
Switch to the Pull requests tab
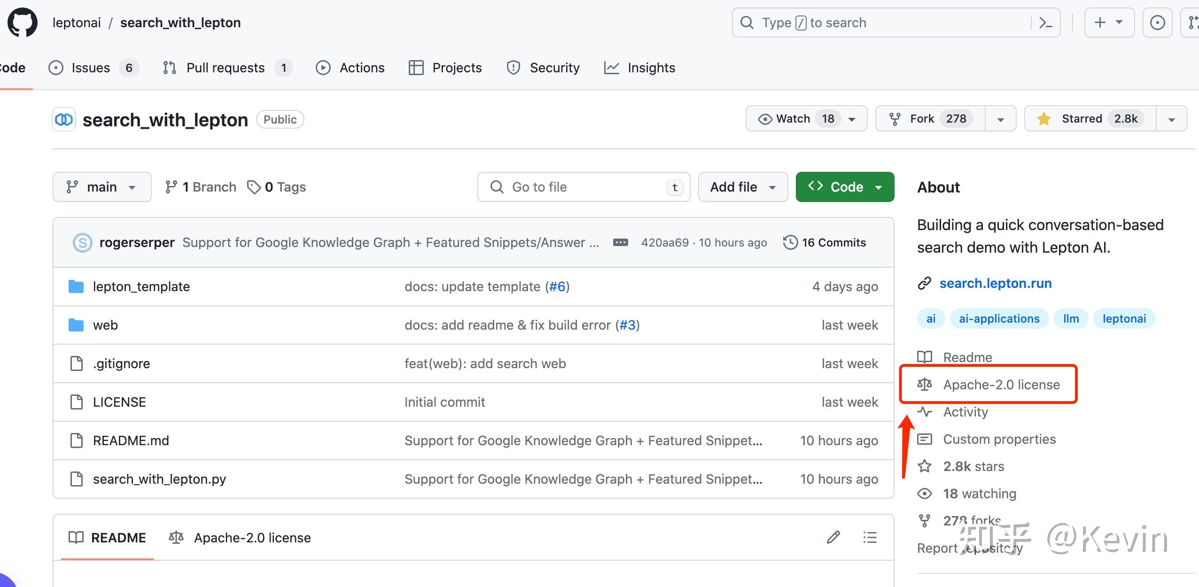[226, 68]
